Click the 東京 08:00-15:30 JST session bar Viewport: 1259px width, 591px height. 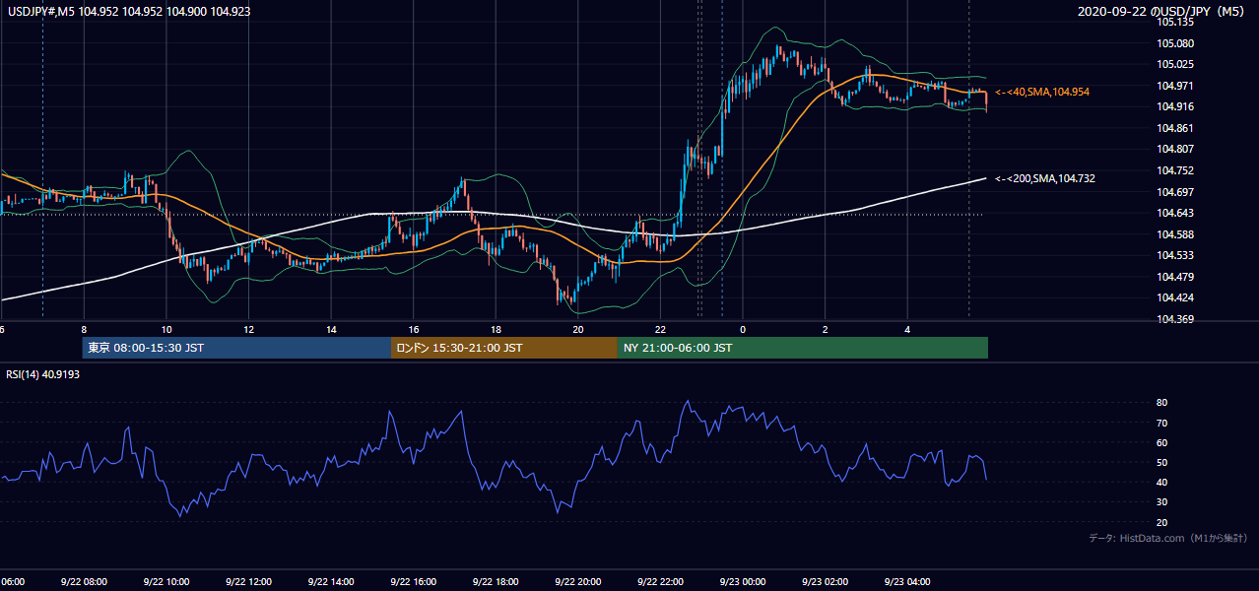[236, 348]
